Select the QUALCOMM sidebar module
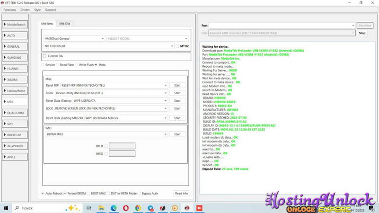379x213 pixels. point(15,113)
